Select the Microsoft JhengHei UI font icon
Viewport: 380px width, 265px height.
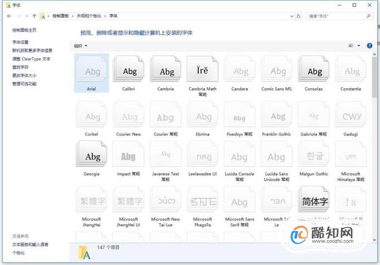(x=129, y=200)
